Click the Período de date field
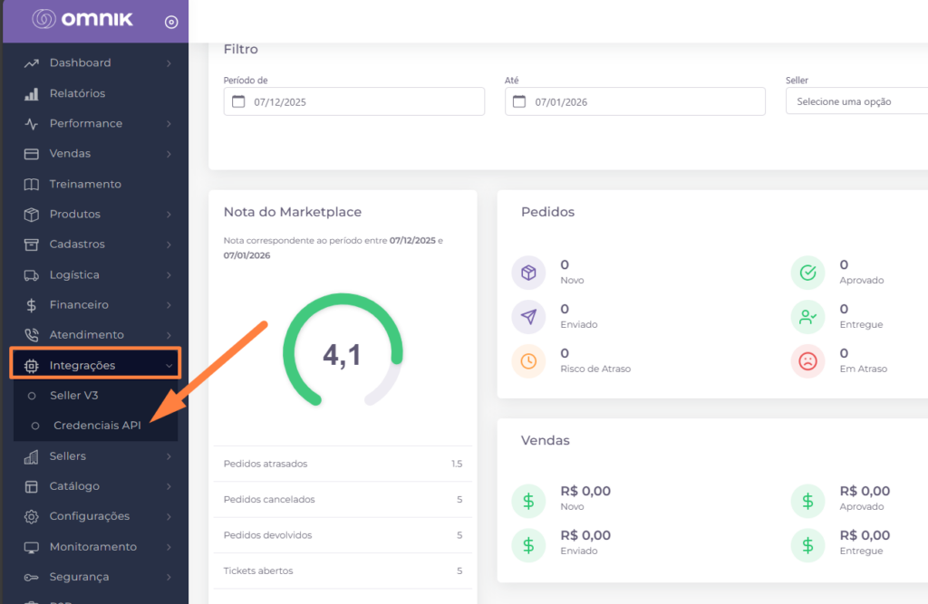 [353, 101]
